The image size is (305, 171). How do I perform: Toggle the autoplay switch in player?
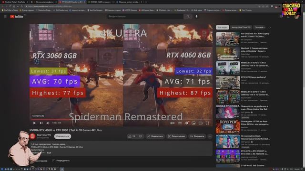coord(173,123)
